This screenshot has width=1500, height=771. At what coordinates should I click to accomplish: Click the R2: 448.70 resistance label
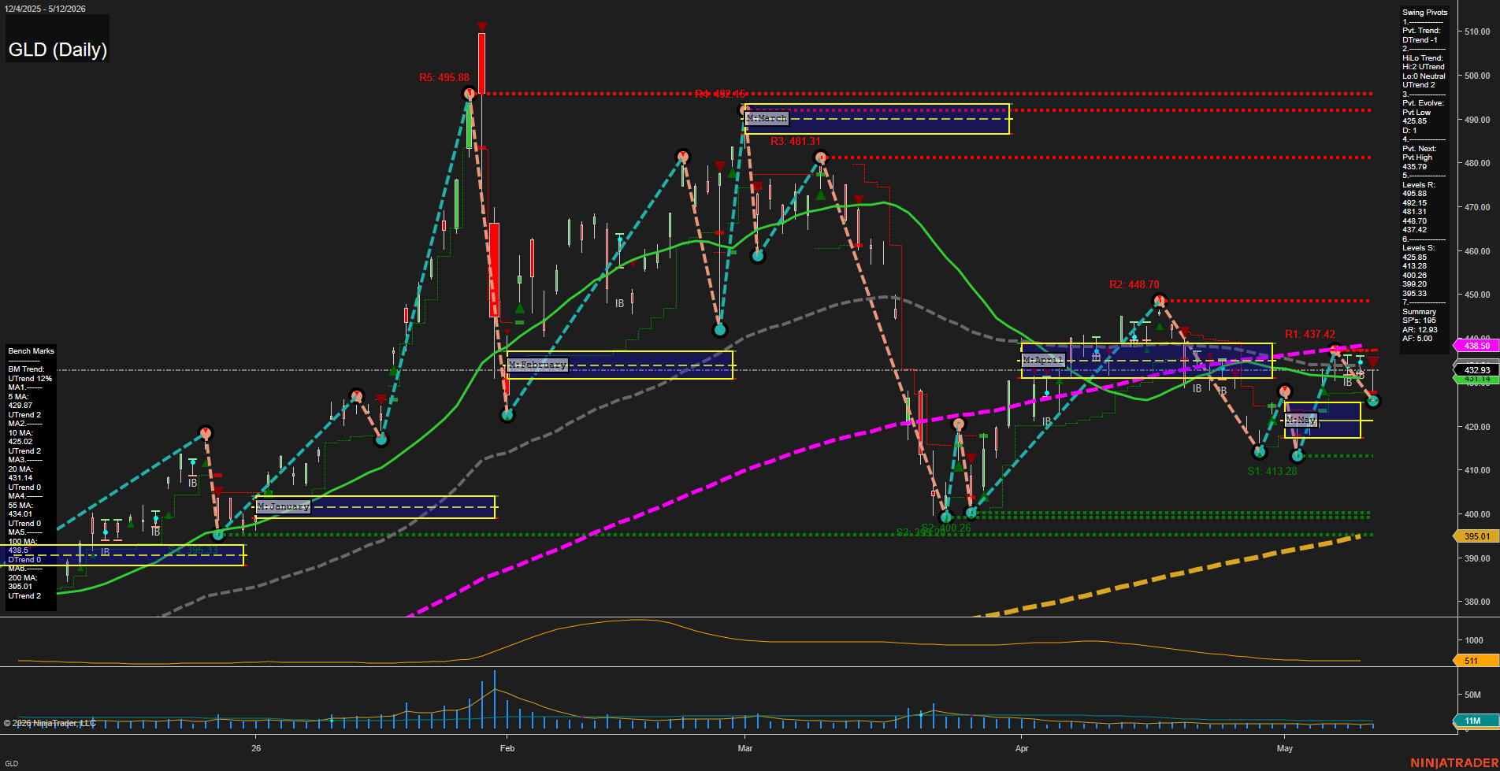click(1134, 285)
